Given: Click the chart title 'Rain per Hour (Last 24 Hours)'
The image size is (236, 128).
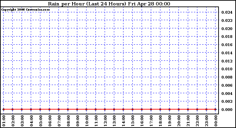Looking at the screenshot, I should coord(87,4).
